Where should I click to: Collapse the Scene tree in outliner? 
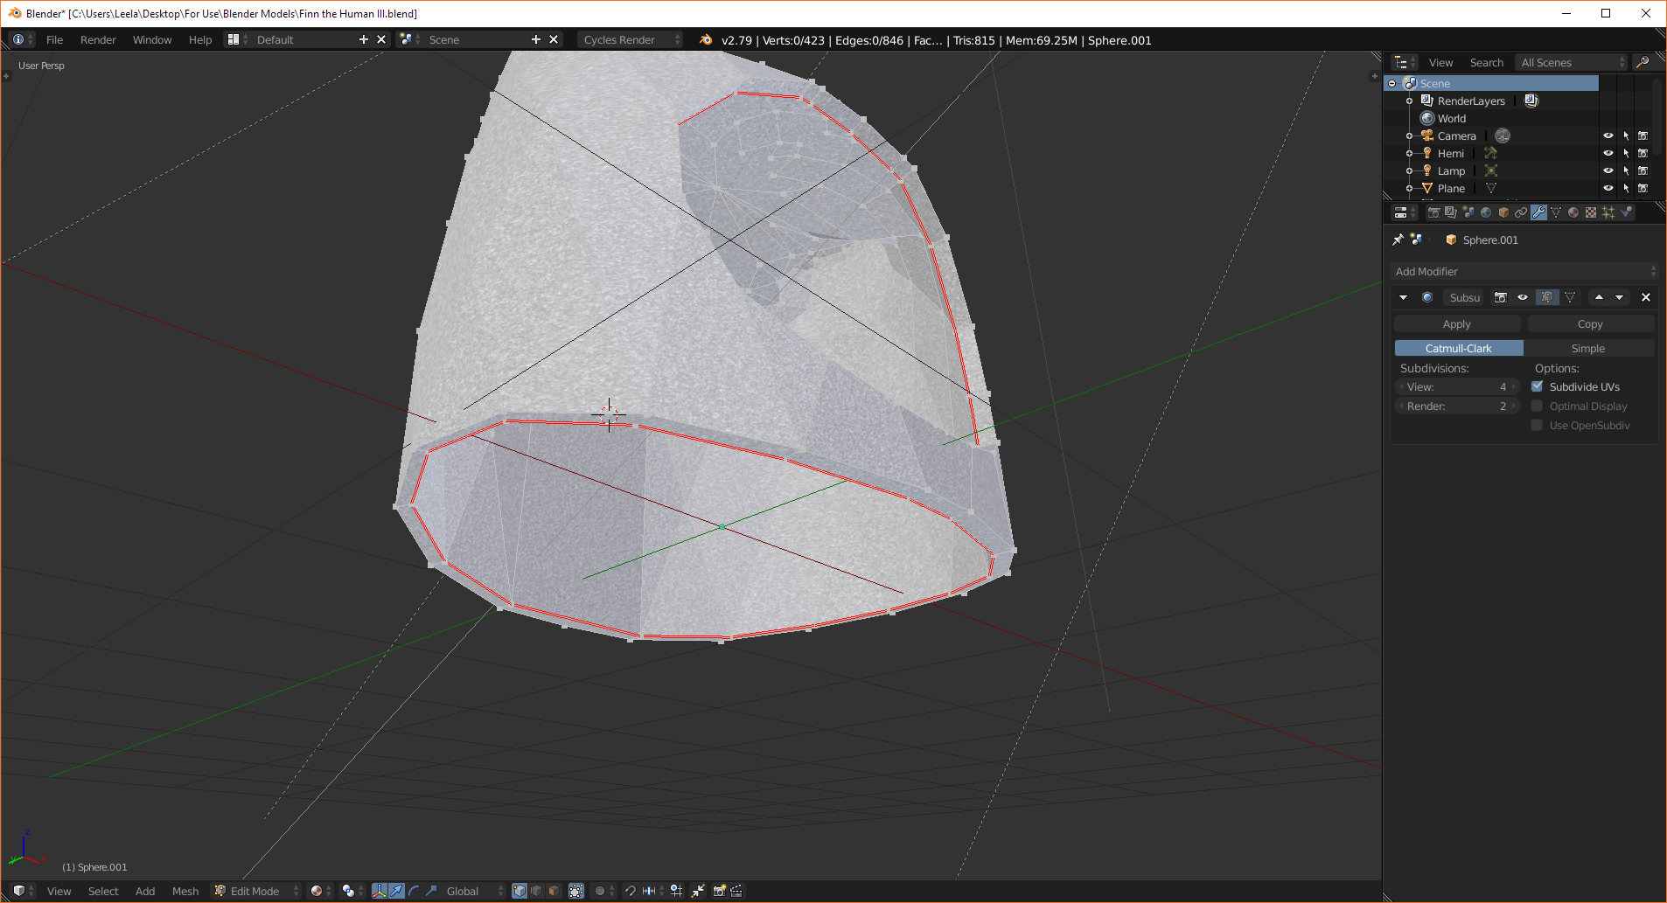tap(1391, 83)
